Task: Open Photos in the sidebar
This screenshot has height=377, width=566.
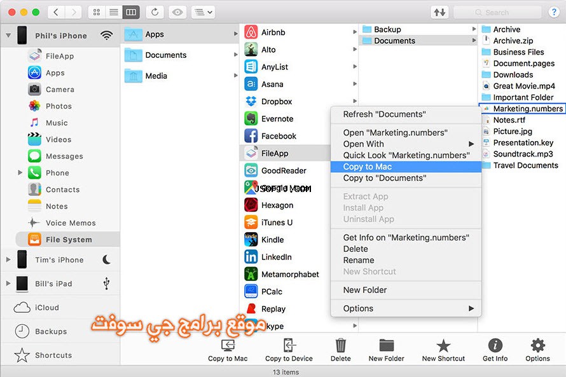Action: click(59, 106)
